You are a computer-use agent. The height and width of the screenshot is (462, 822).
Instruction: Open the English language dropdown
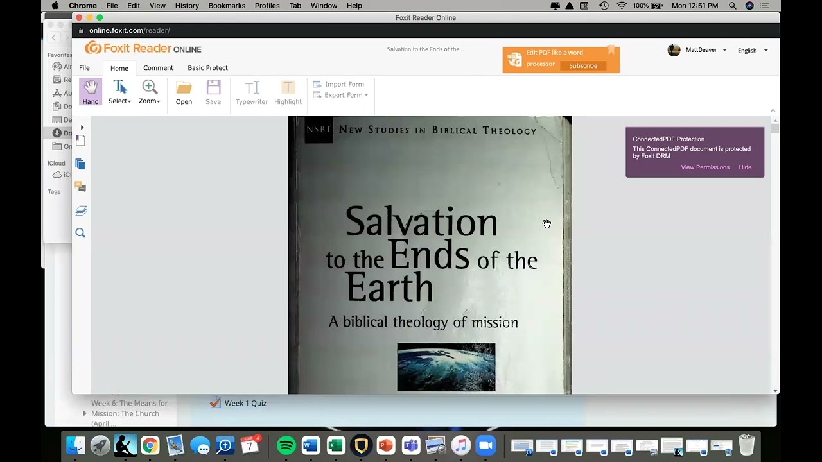(x=753, y=50)
